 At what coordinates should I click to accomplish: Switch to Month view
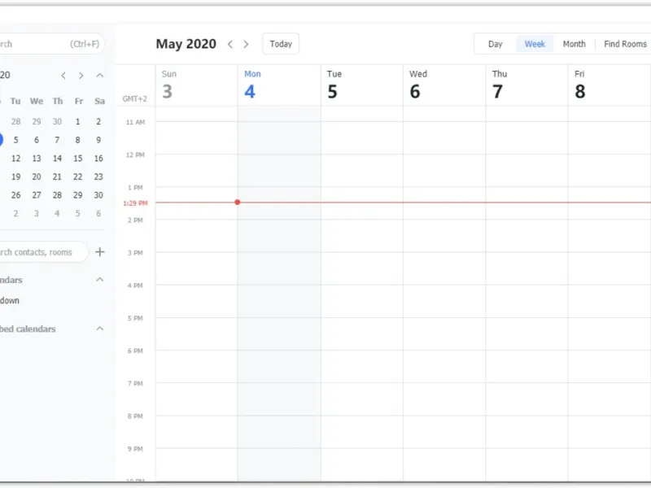click(x=574, y=44)
